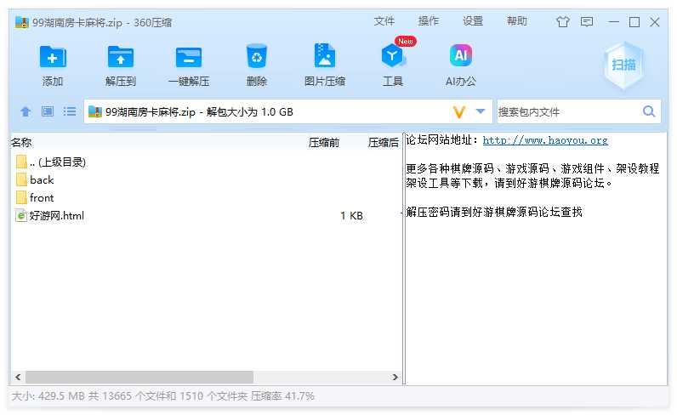Click the folder icon beside back
Viewport: 677px width, 415px height.
coord(21,179)
